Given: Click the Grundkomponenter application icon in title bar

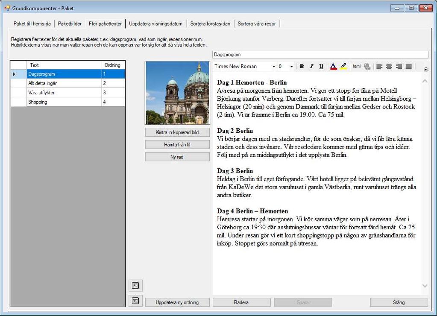Looking at the screenshot, I should point(7,8).
